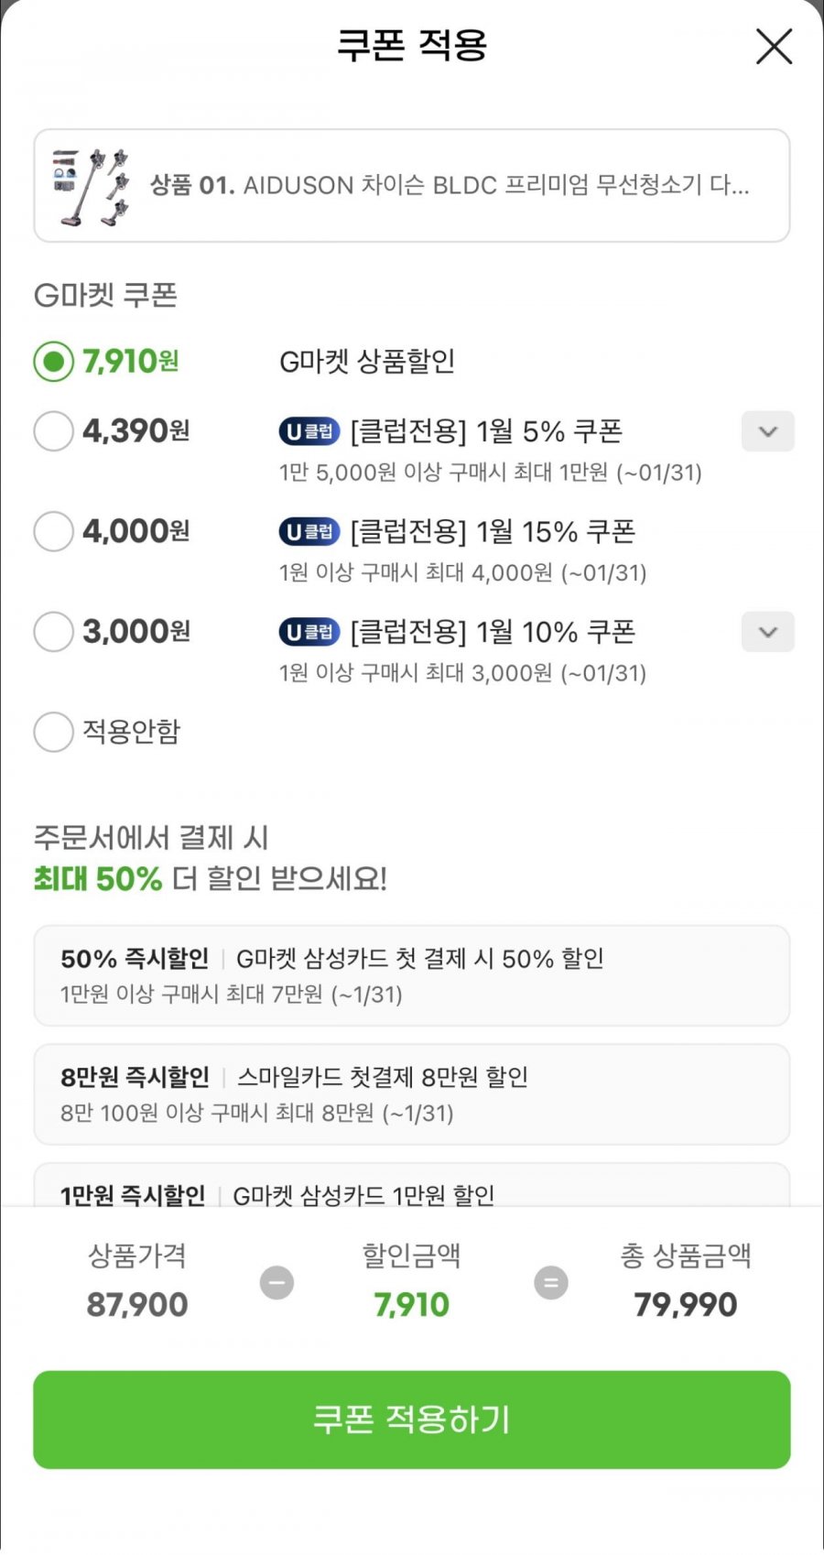
Task: Click the equals icon in price summary
Action: pos(550,1282)
